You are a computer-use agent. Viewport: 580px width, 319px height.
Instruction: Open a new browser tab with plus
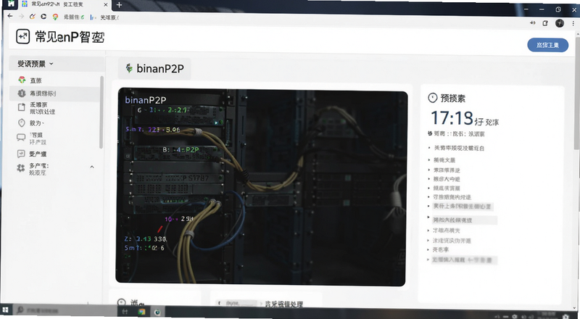click(119, 5)
